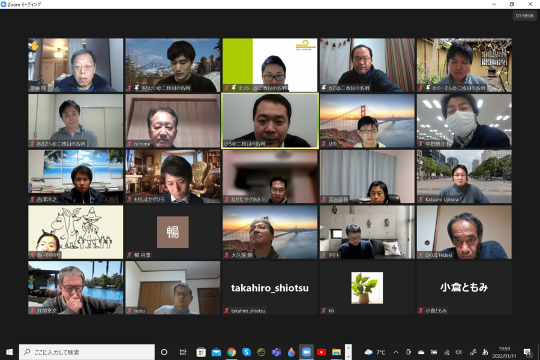This screenshot has width=540, height=360.
Task: Open the Mail app in the taskbar
Action: (x=216, y=352)
